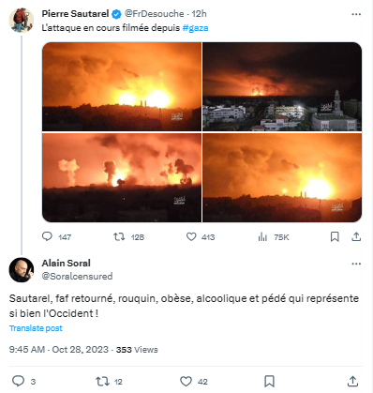View the top-right city skyline photo
Viewport: 373px width, 393px height.
(x=282, y=86)
